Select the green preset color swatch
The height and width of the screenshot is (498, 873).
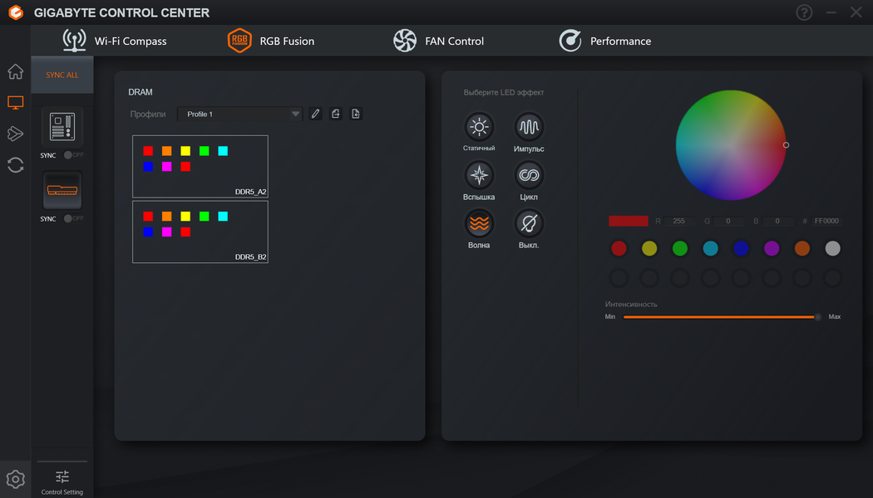[680, 248]
